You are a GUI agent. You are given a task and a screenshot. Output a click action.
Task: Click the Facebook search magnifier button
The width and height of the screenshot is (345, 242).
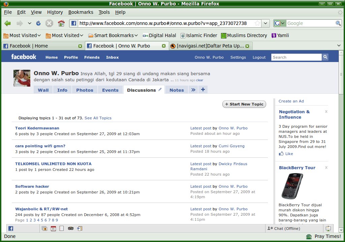tap(325, 57)
